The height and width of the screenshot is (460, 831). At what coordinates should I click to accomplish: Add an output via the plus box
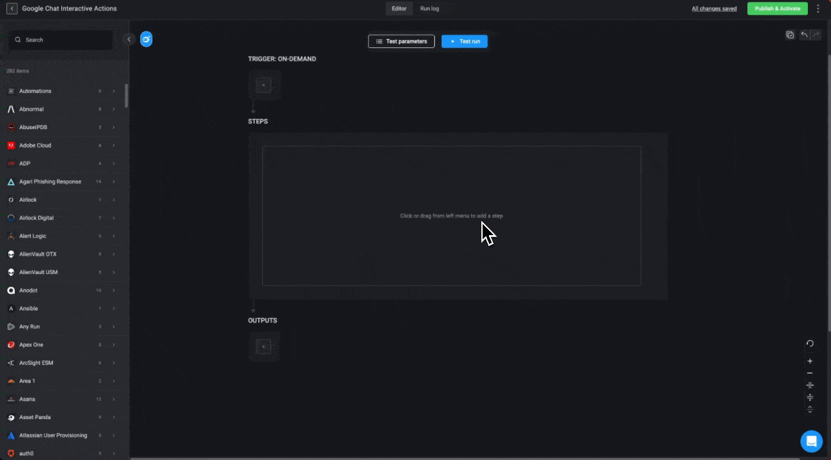(263, 347)
